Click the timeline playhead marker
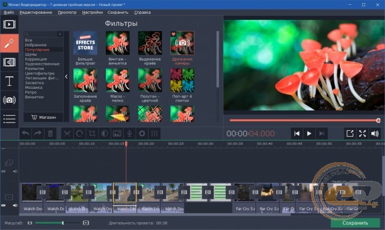This screenshot has height=230, width=385. [126, 144]
